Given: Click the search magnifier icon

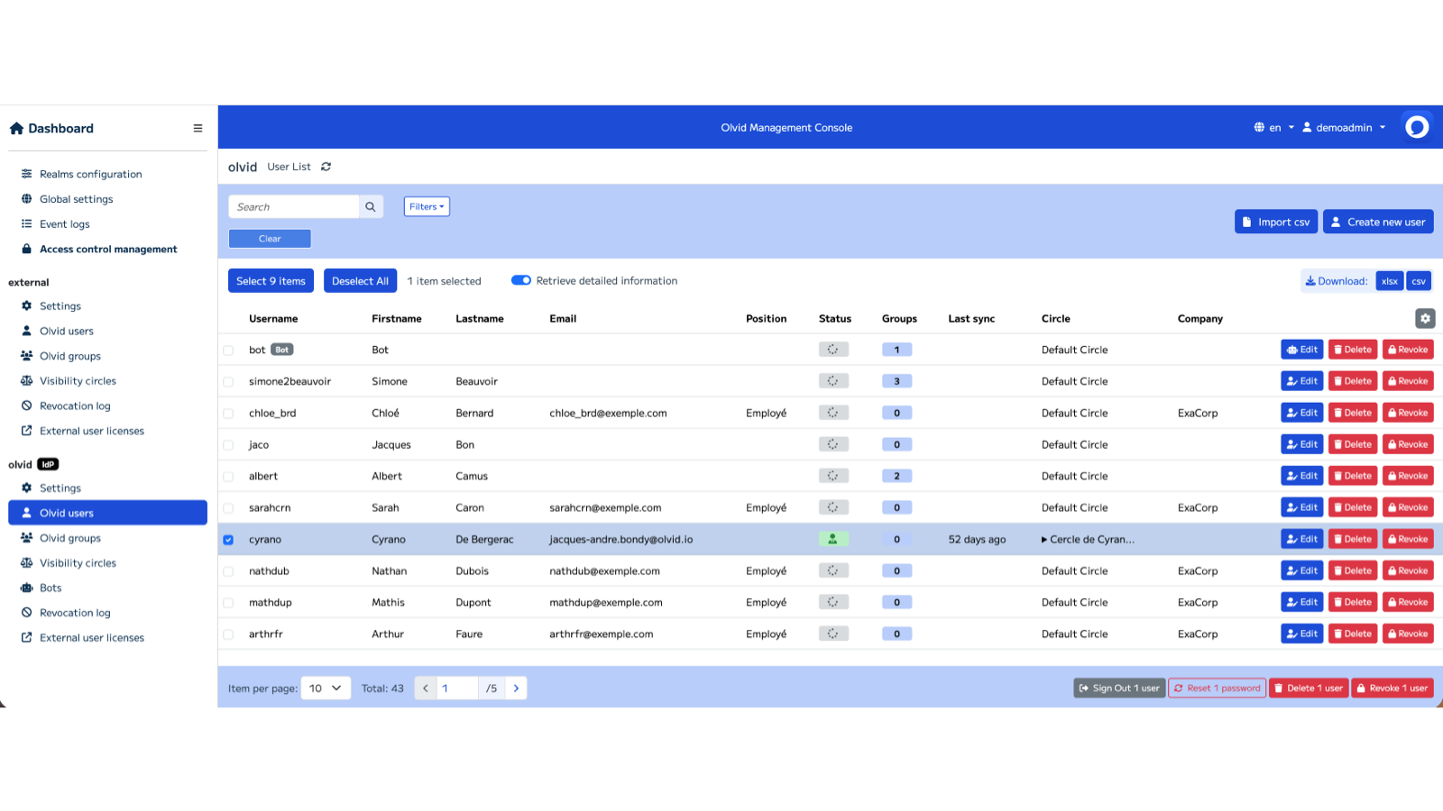Looking at the screenshot, I should 370,206.
